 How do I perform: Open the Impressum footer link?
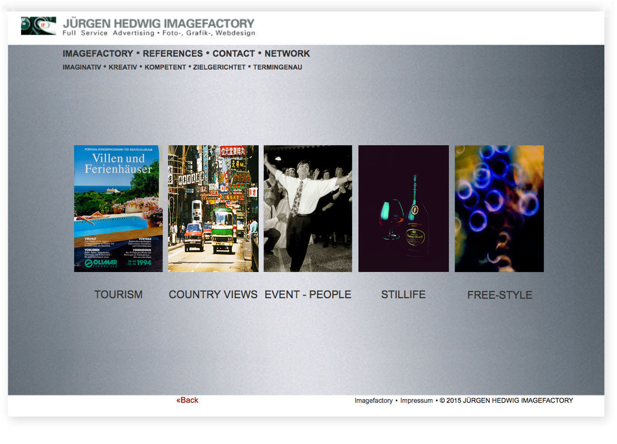tap(416, 400)
